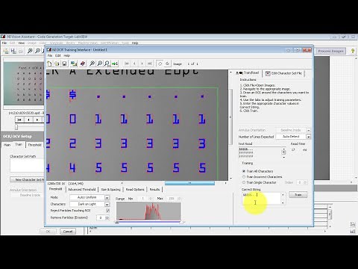Click the Range Min stepper arrows

coord(151,199)
